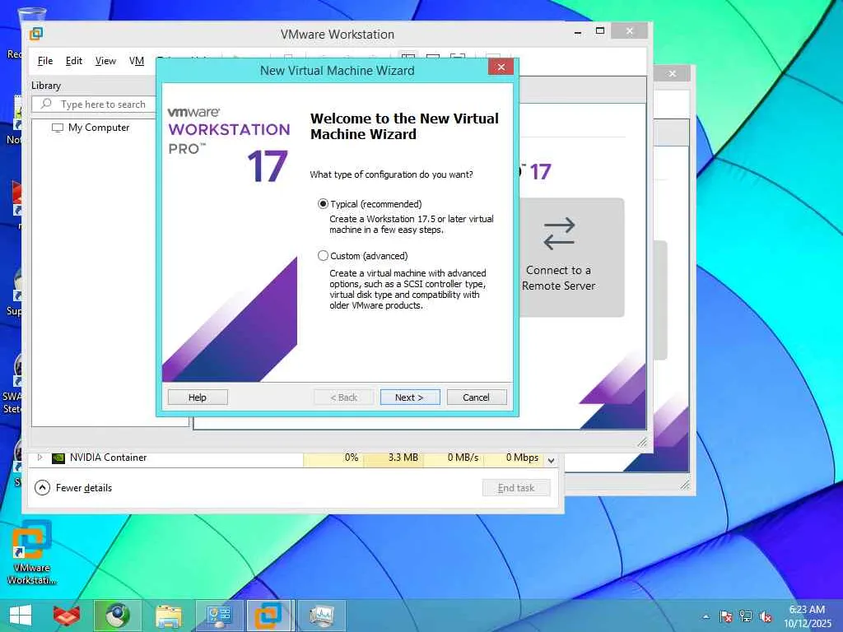Viewport: 843px width, 632px height.
Task: Open the red fox taskbar application
Action: click(x=67, y=616)
